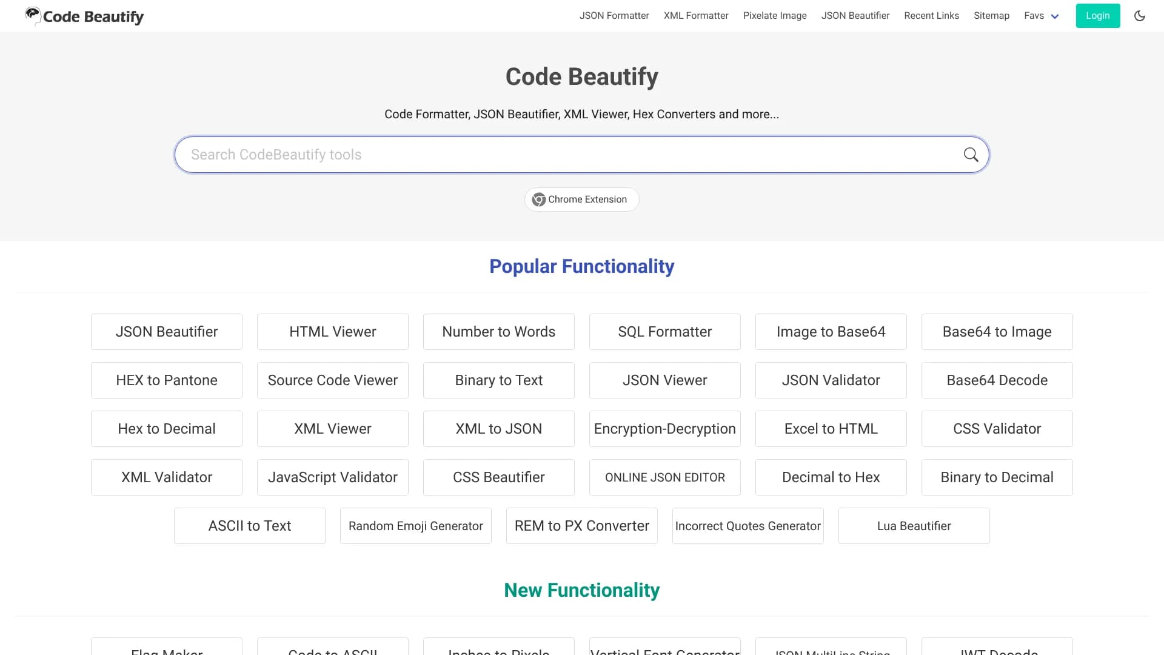The width and height of the screenshot is (1164, 655).
Task: Open XML Formatter in top navigation
Action: [696, 16]
